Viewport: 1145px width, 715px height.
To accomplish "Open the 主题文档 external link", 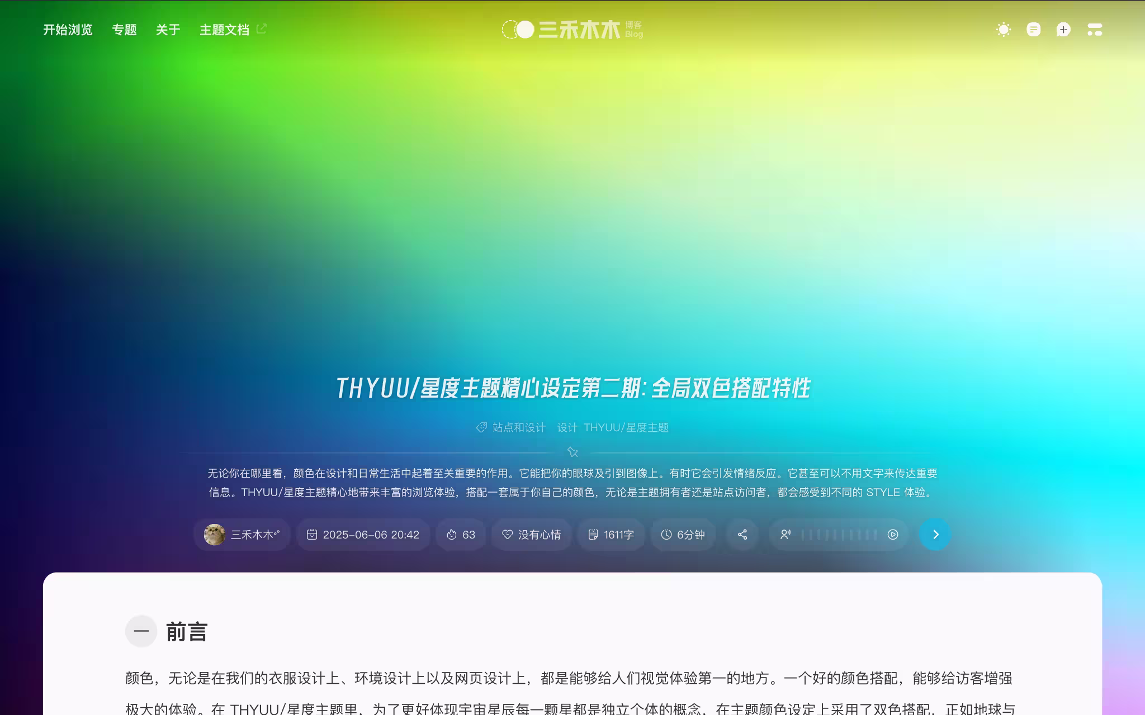I will click(233, 30).
